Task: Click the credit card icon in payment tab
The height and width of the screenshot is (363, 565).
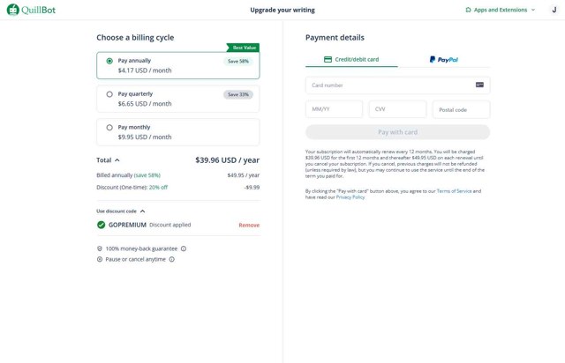Action: pyautogui.click(x=328, y=60)
